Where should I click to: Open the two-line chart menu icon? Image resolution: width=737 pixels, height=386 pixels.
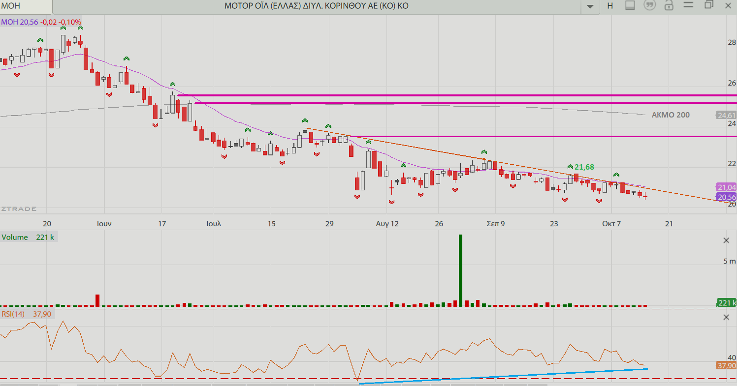(x=688, y=5)
